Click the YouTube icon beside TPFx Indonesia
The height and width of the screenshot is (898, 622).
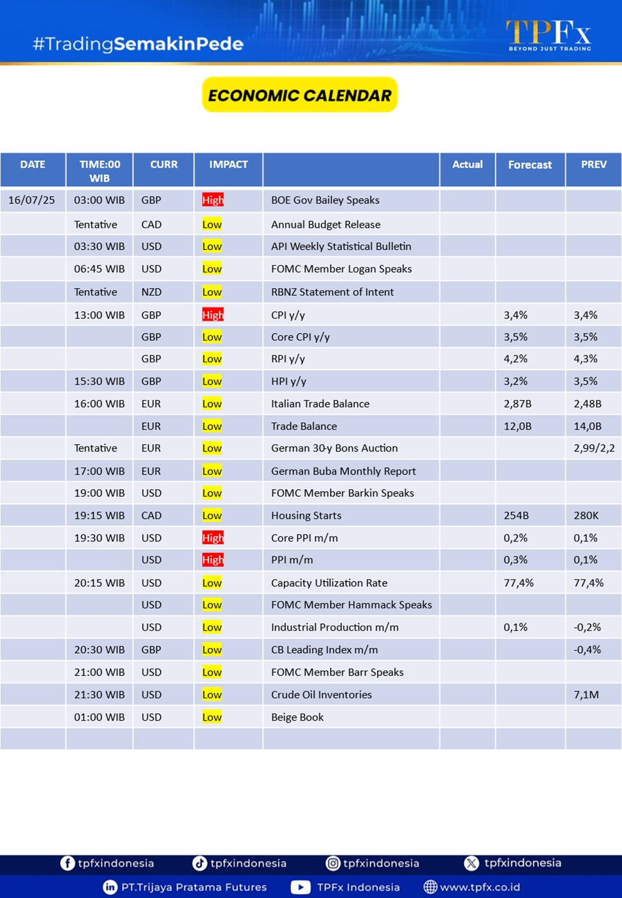[x=300, y=887]
